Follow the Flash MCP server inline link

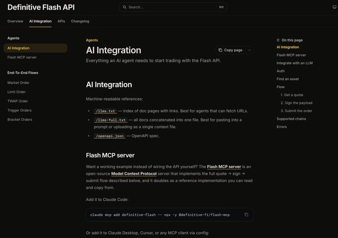[x=224, y=167]
